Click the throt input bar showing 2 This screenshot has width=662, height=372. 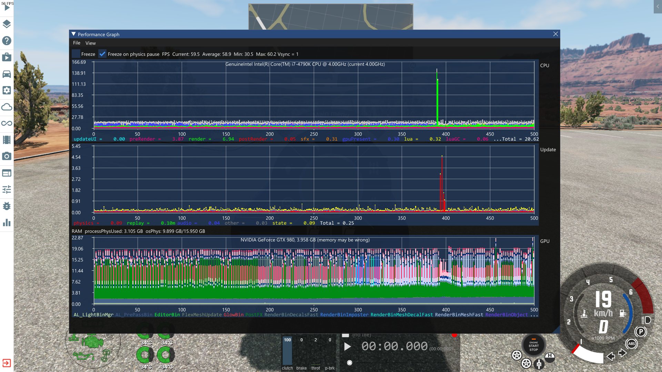(x=315, y=351)
